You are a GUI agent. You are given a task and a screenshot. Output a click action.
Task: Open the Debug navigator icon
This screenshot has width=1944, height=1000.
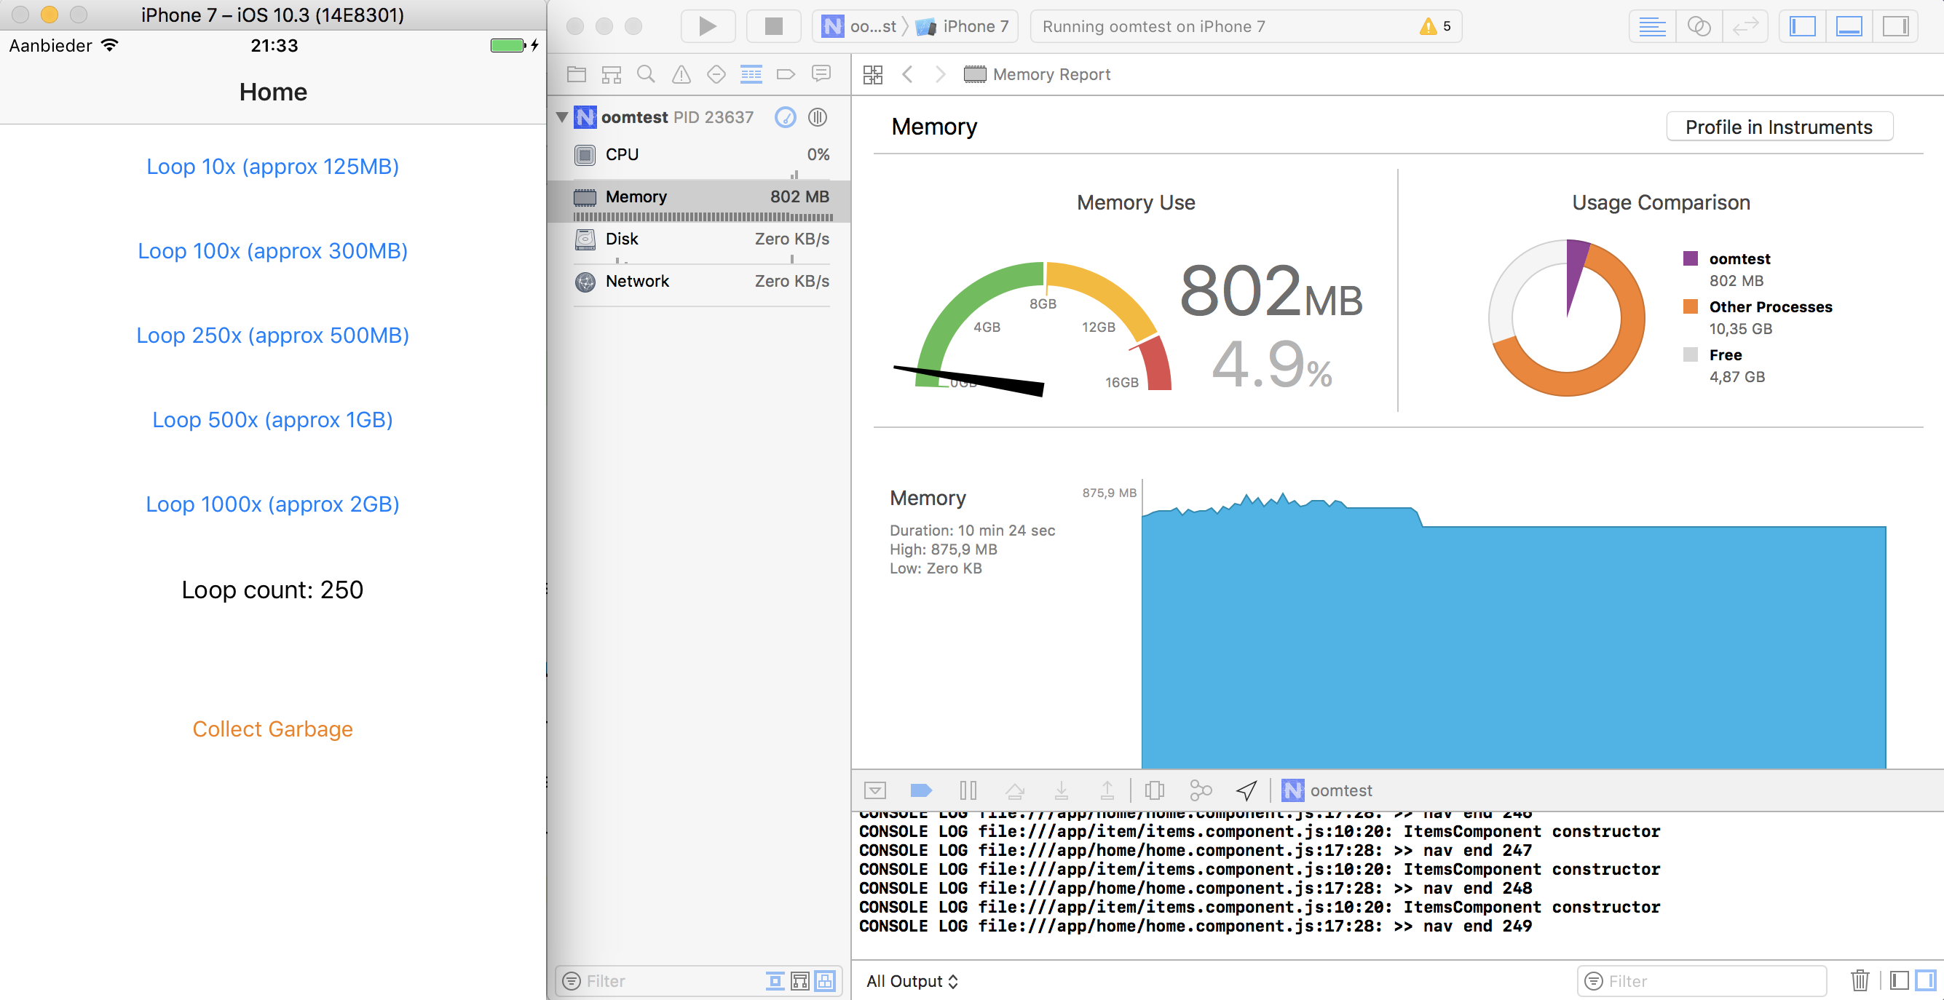(751, 74)
